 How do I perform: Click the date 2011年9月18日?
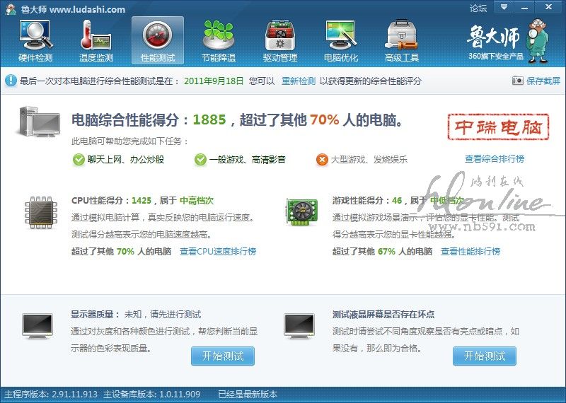point(214,81)
